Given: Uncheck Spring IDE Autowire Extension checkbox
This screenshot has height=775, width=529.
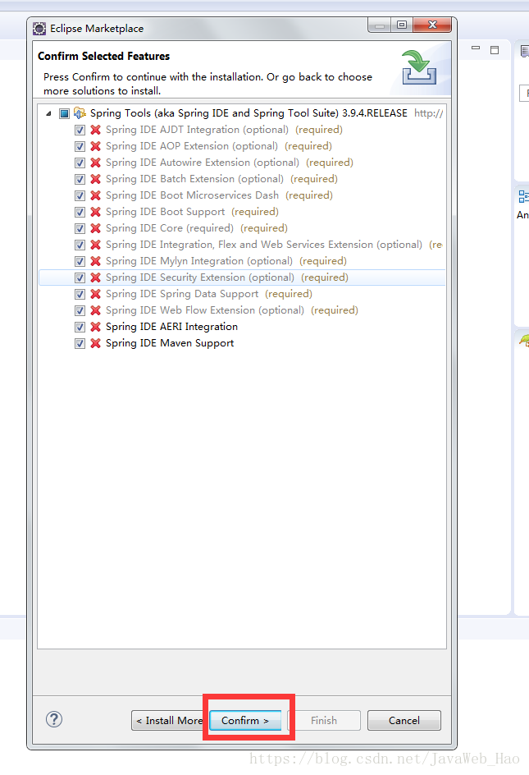Looking at the screenshot, I should pos(80,163).
